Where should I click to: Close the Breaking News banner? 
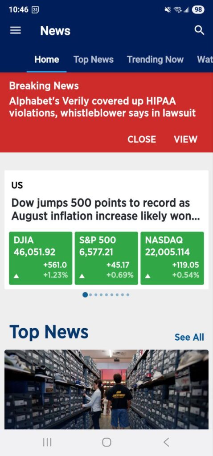point(142,139)
